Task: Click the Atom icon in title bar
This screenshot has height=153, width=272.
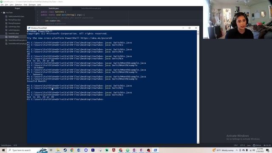Action: [1, 2]
